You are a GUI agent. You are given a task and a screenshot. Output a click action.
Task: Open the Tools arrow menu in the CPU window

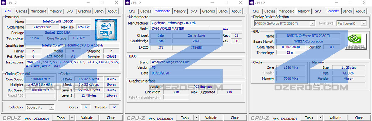coord(72,118)
